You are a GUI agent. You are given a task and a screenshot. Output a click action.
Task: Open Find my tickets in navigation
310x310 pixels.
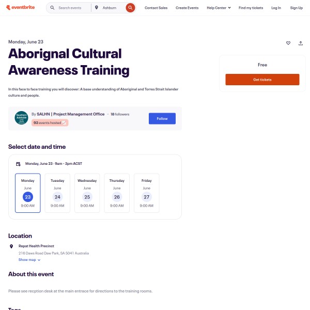250,8
